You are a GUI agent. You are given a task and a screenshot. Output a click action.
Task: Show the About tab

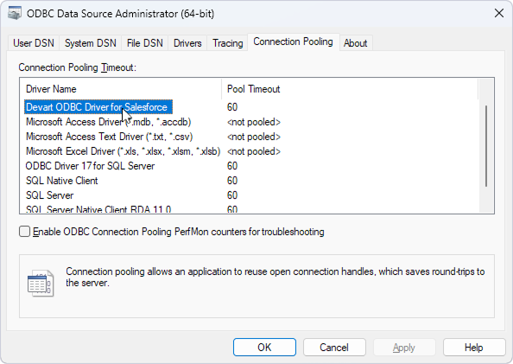355,43
